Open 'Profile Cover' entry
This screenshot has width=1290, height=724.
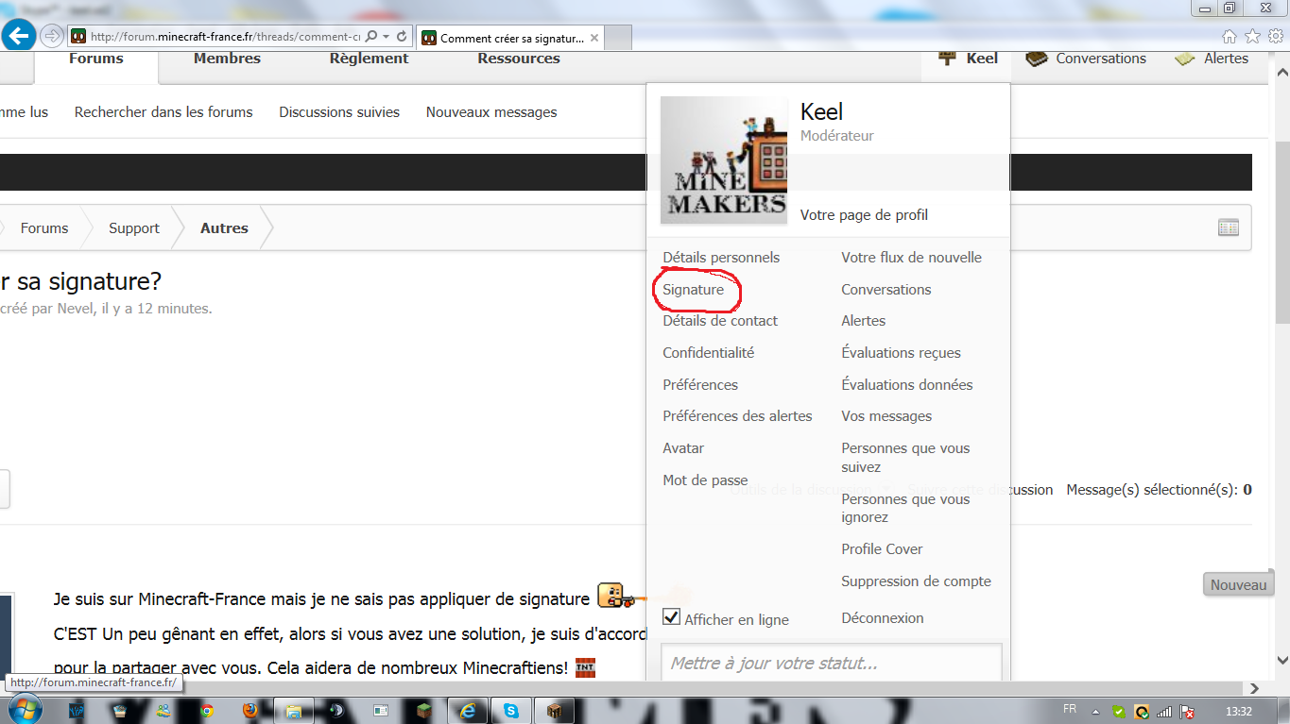882,549
